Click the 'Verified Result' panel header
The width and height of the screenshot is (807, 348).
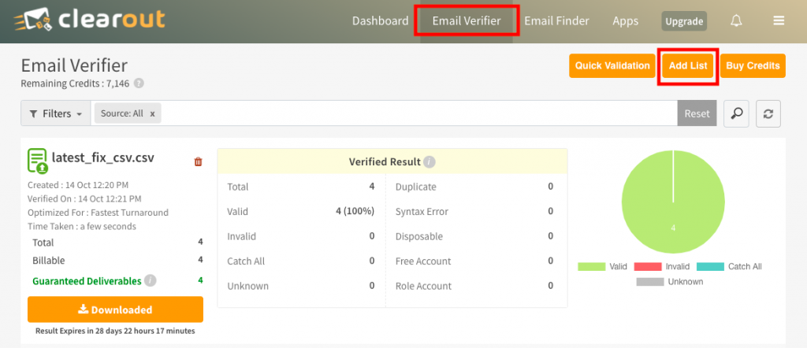[392, 161]
